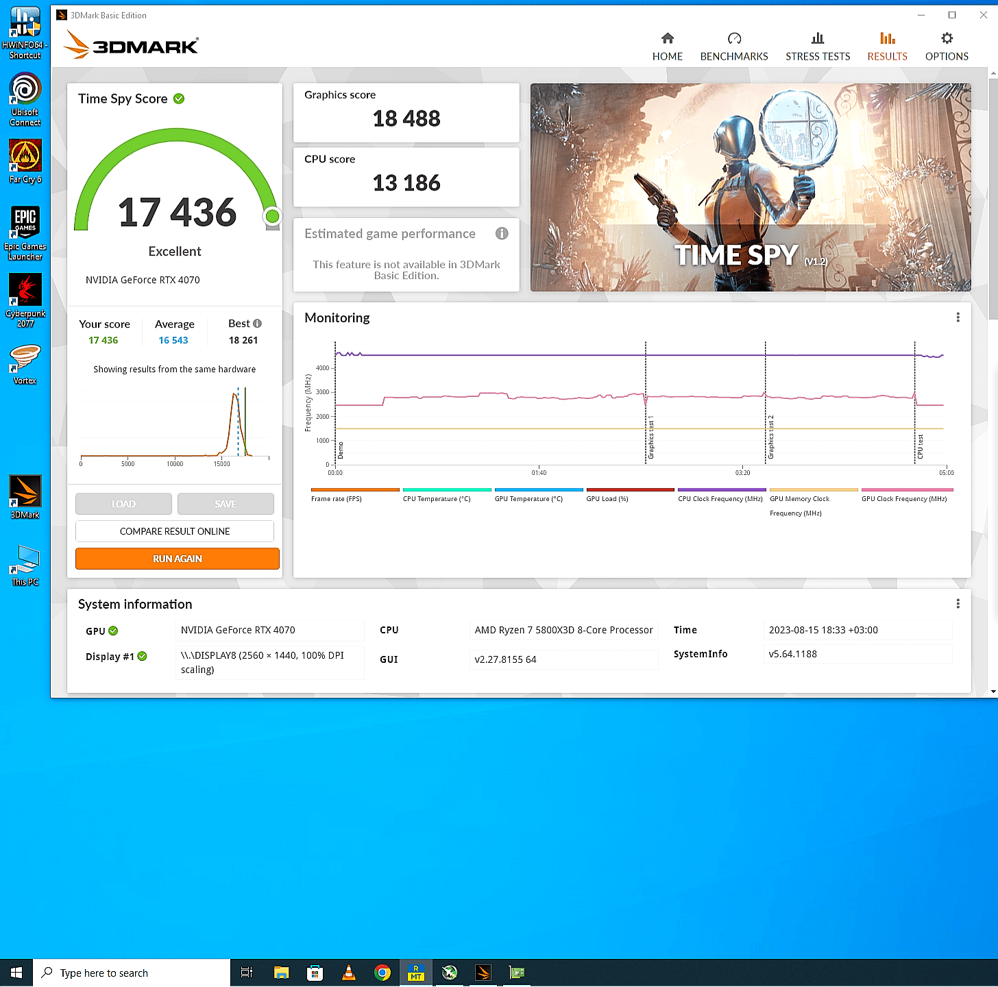Image resolution: width=998 pixels, height=987 pixels.
Task: Click the CPU test marker in chart
Action: tap(921, 446)
